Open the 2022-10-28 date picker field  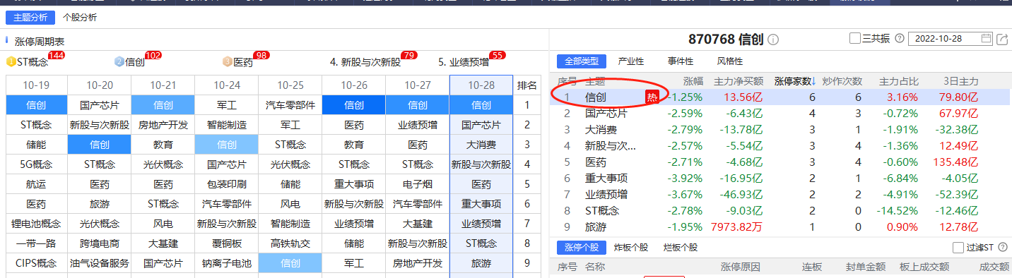tap(950, 39)
